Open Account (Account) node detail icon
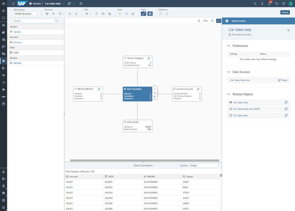 [198, 89]
